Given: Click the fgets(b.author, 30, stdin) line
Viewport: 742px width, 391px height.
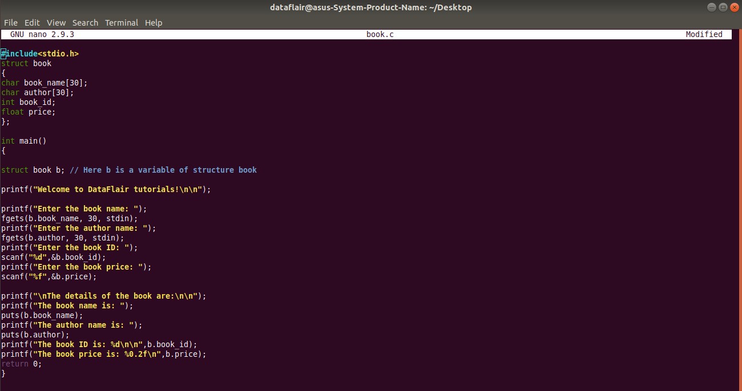Looking at the screenshot, I should (63, 238).
